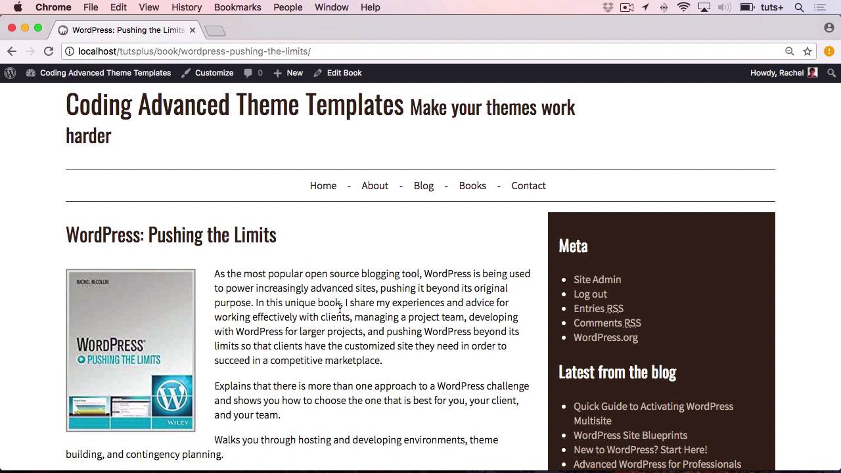Click the battery status icon
The width and height of the screenshot is (841, 473).
coord(746,7)
